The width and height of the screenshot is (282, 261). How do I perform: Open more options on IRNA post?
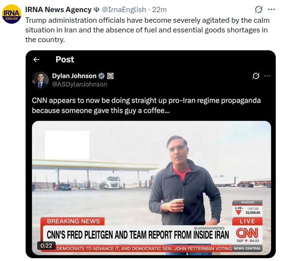point(271,10)
